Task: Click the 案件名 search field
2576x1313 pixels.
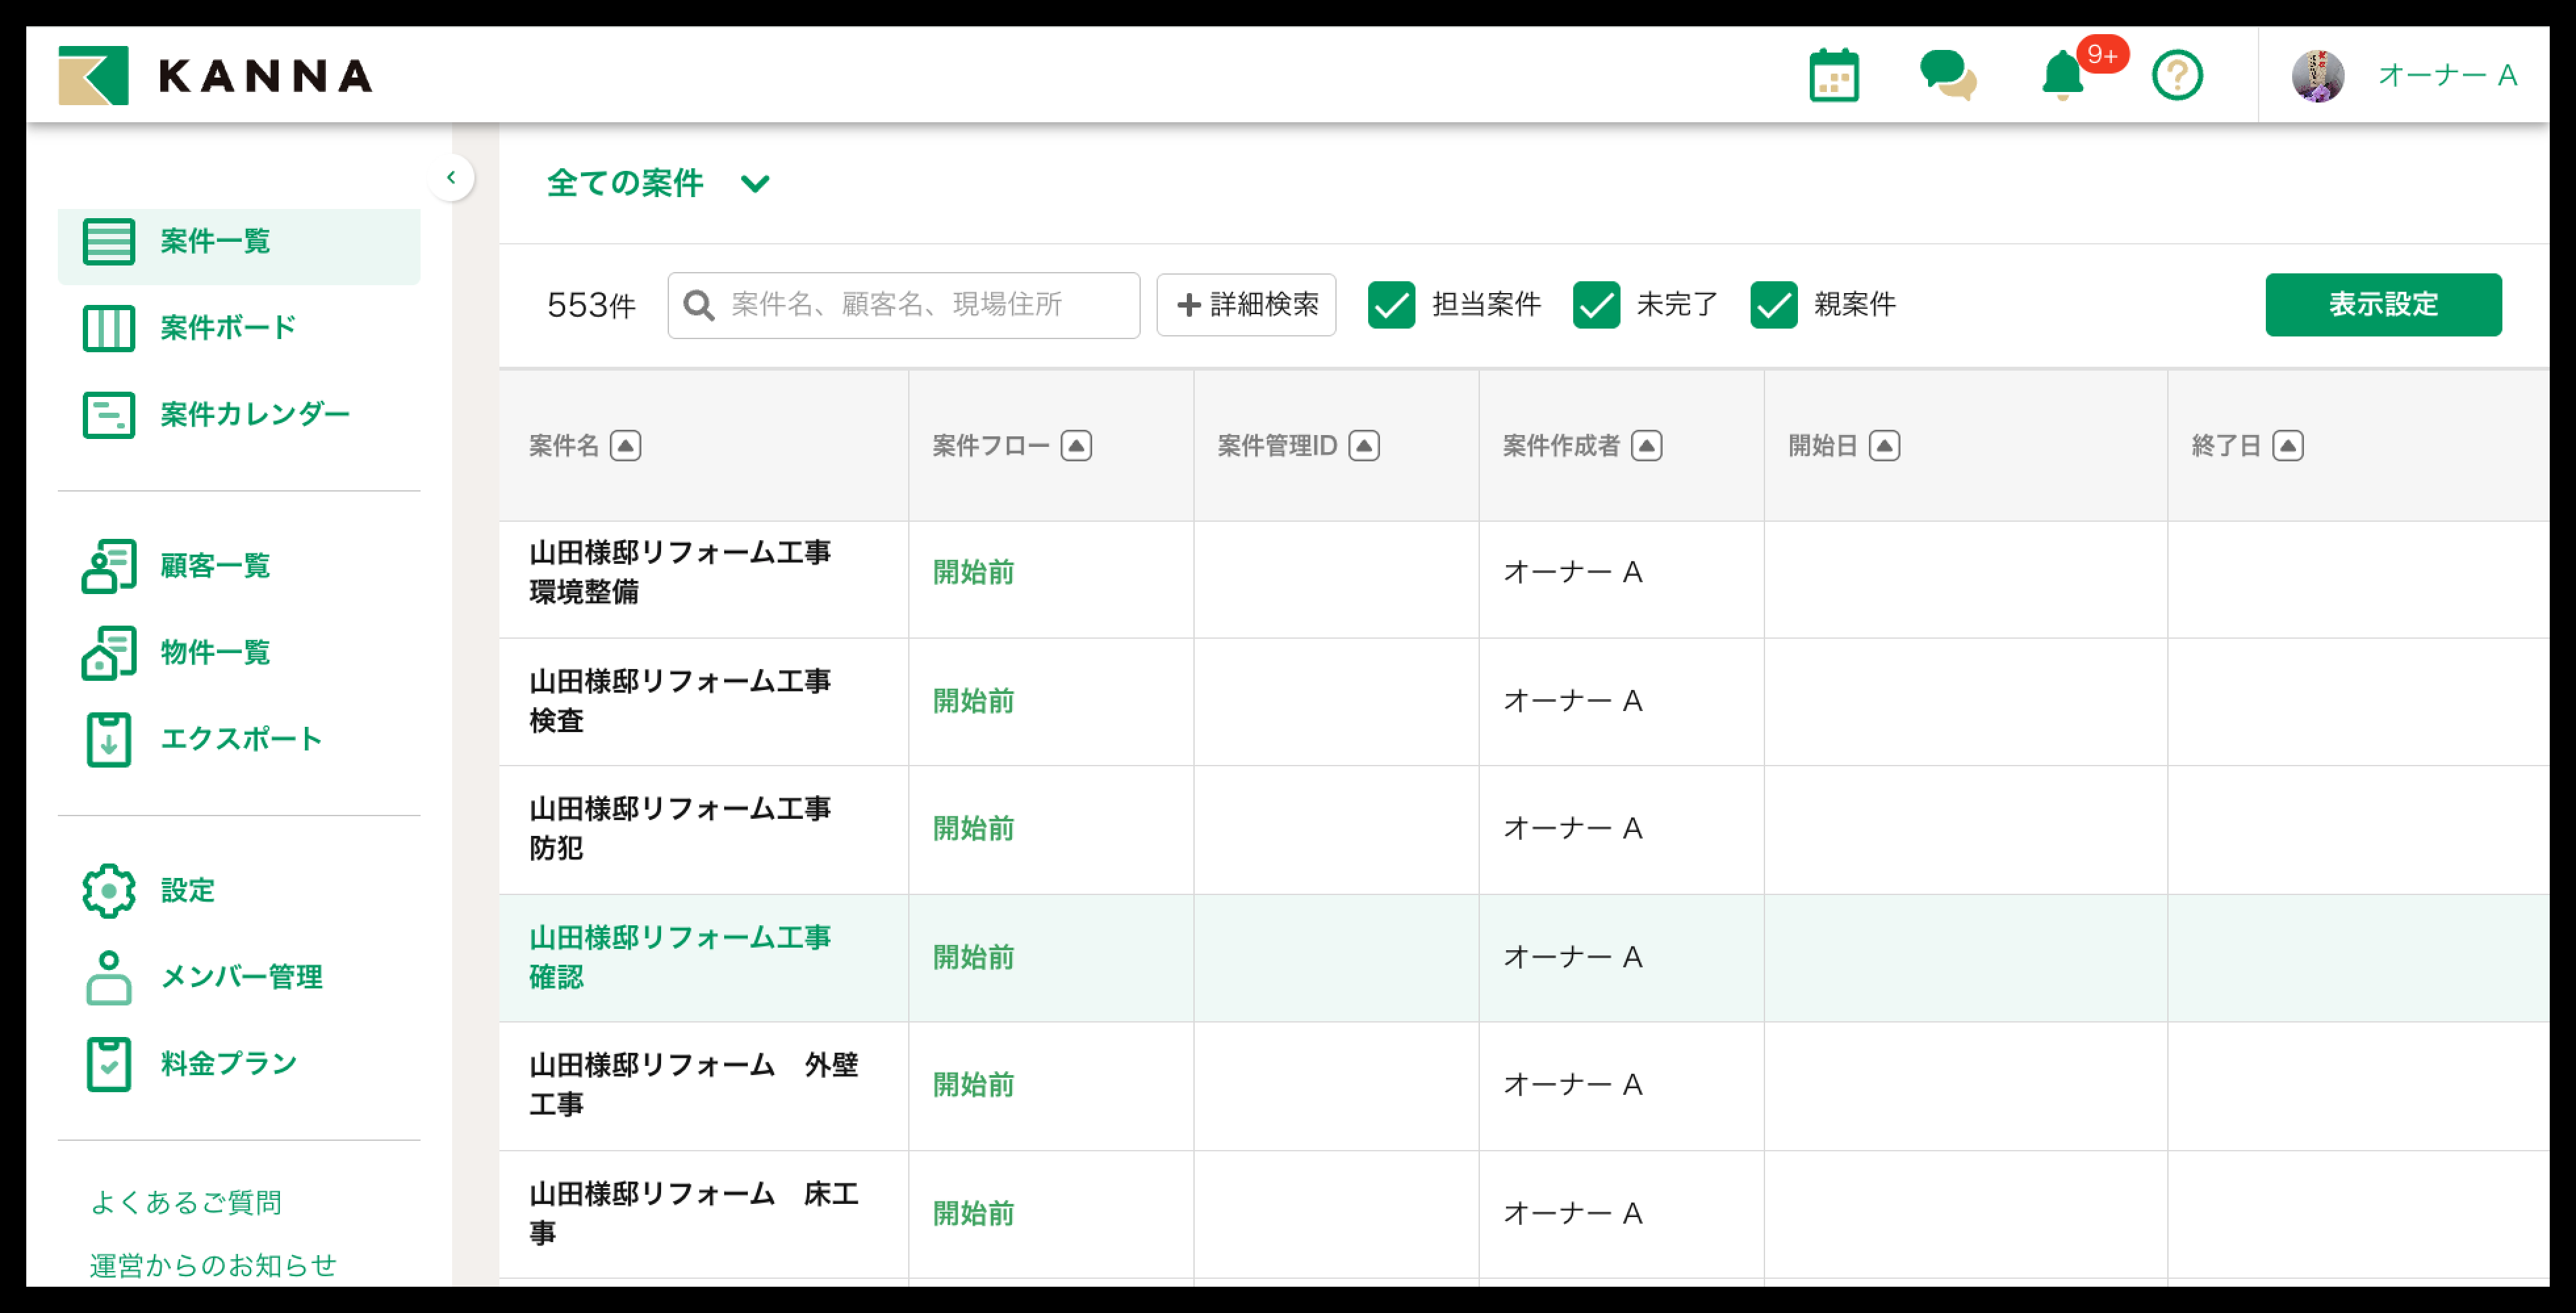Action: [x=920, y=305]
